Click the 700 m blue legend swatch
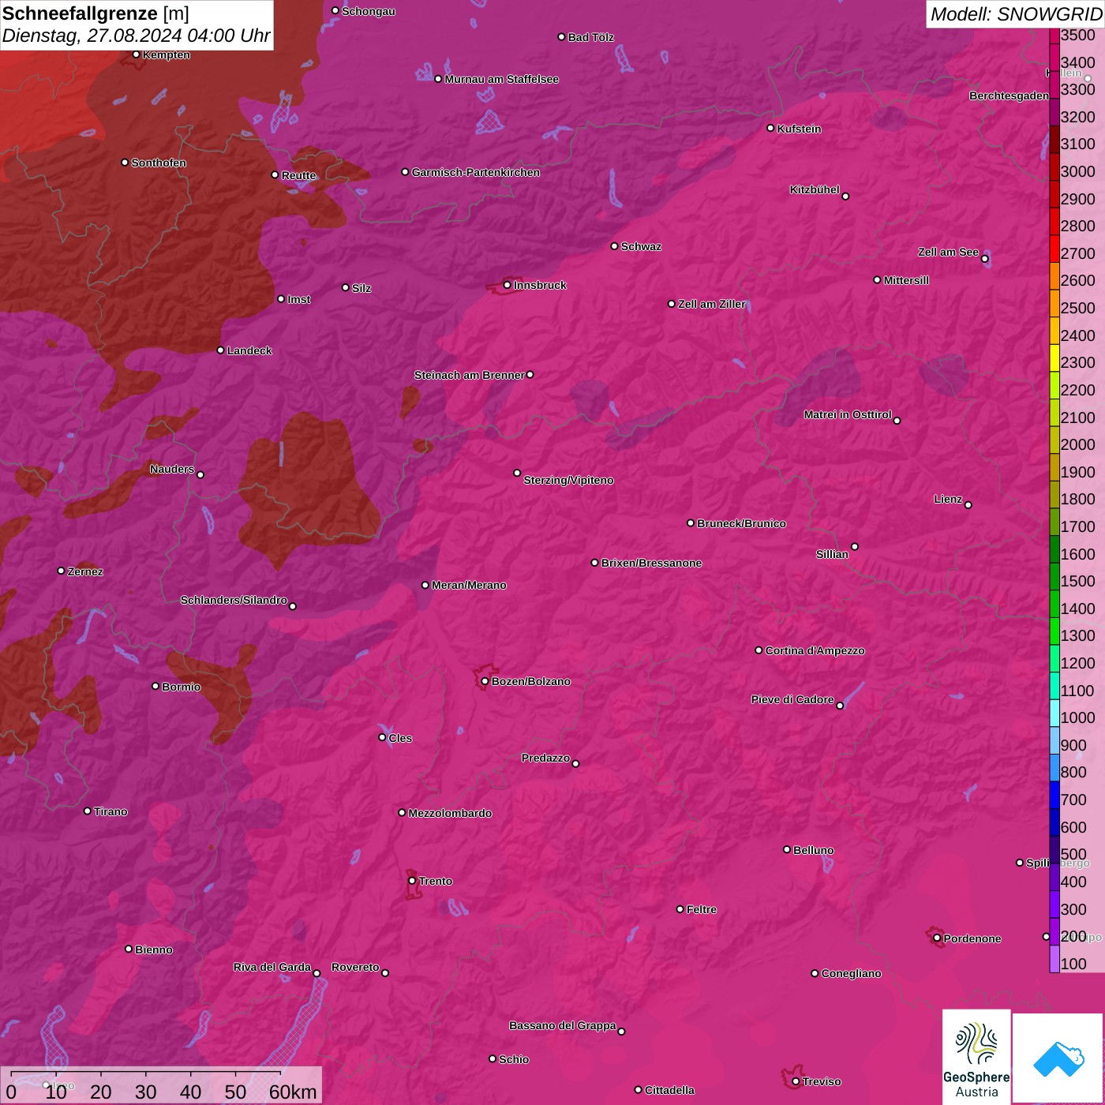 1054,795
